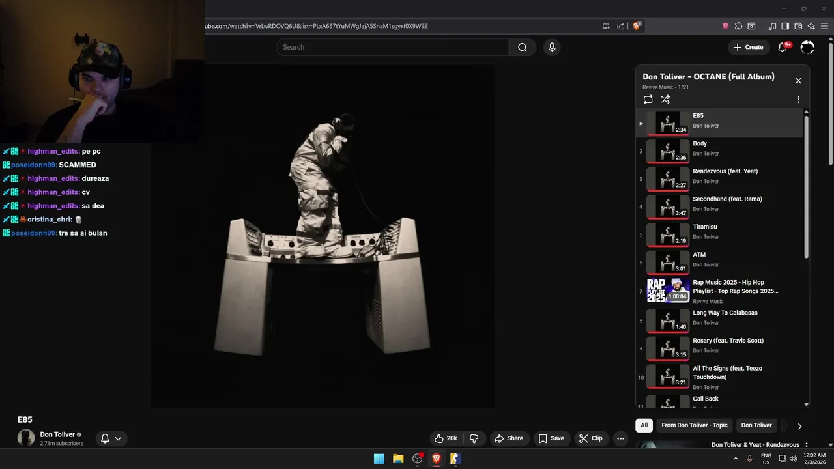Select Tiramisu in the playlist
The width and height of the screenshot is (834, 469).
point(719,234)
